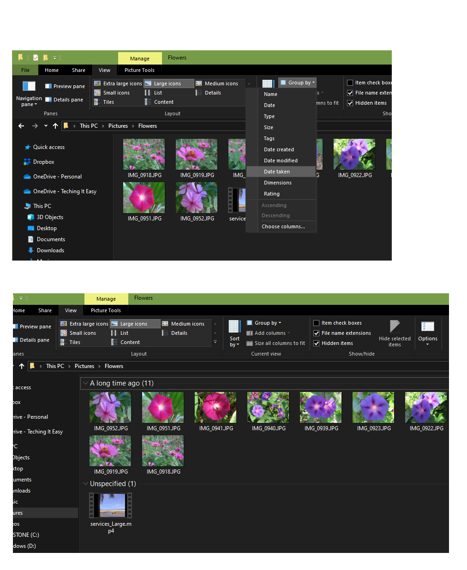Image resolution: width=467 pixels, height=570 pixels.
Task: Switch to List layout in top window
Action: [x=154, y=93]
